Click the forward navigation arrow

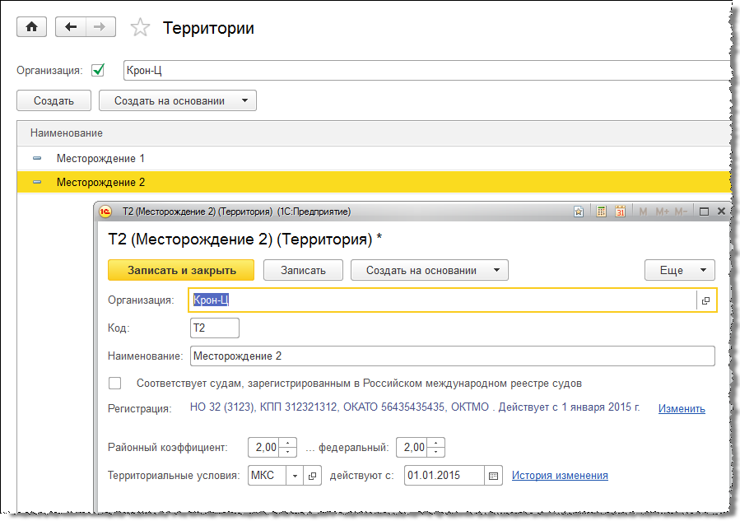point(99,27)
